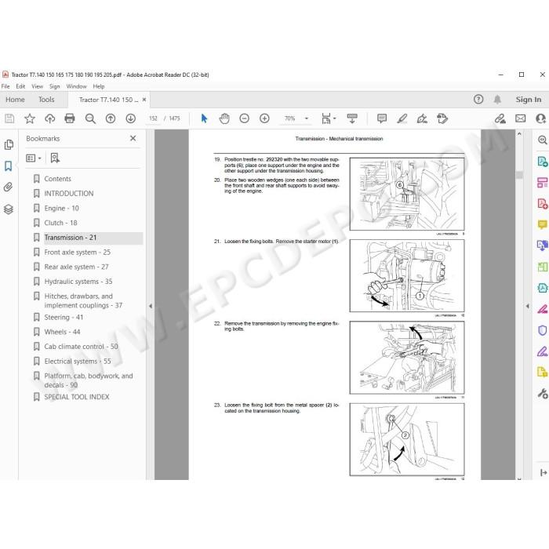This screenshot has height=549, width=549.
Task: Switch to the Tools tab
Action: point(46,100)
